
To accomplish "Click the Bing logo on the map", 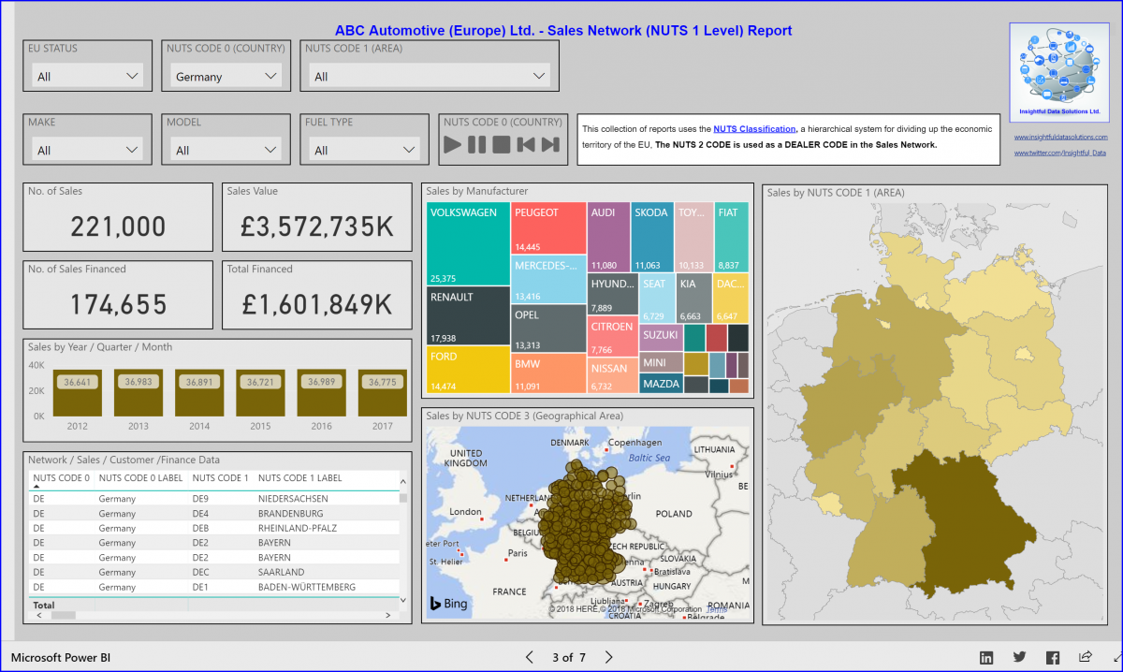I will 448,604.
